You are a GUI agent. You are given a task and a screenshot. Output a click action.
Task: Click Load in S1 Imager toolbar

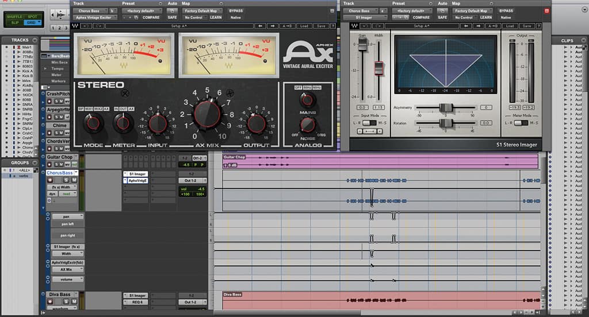coord(510,26)
